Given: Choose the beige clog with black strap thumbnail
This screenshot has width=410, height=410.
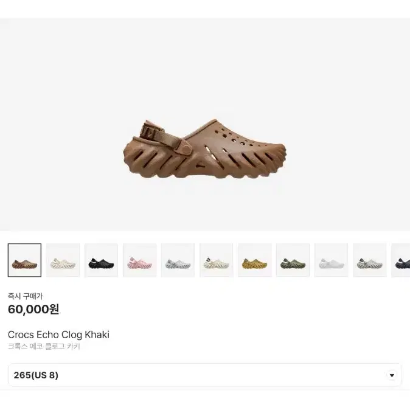Looking at the screenshot, I should point(216,260).
